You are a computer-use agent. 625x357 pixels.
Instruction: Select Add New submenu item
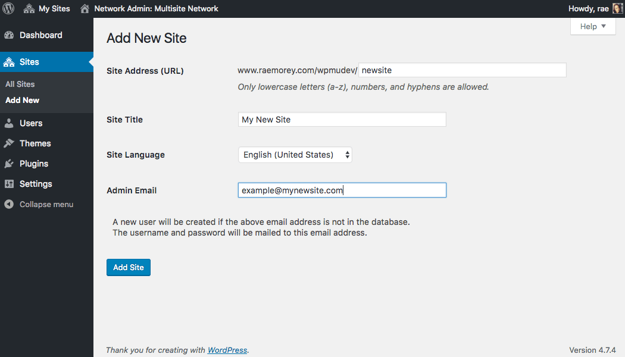[x=23, y=100]
